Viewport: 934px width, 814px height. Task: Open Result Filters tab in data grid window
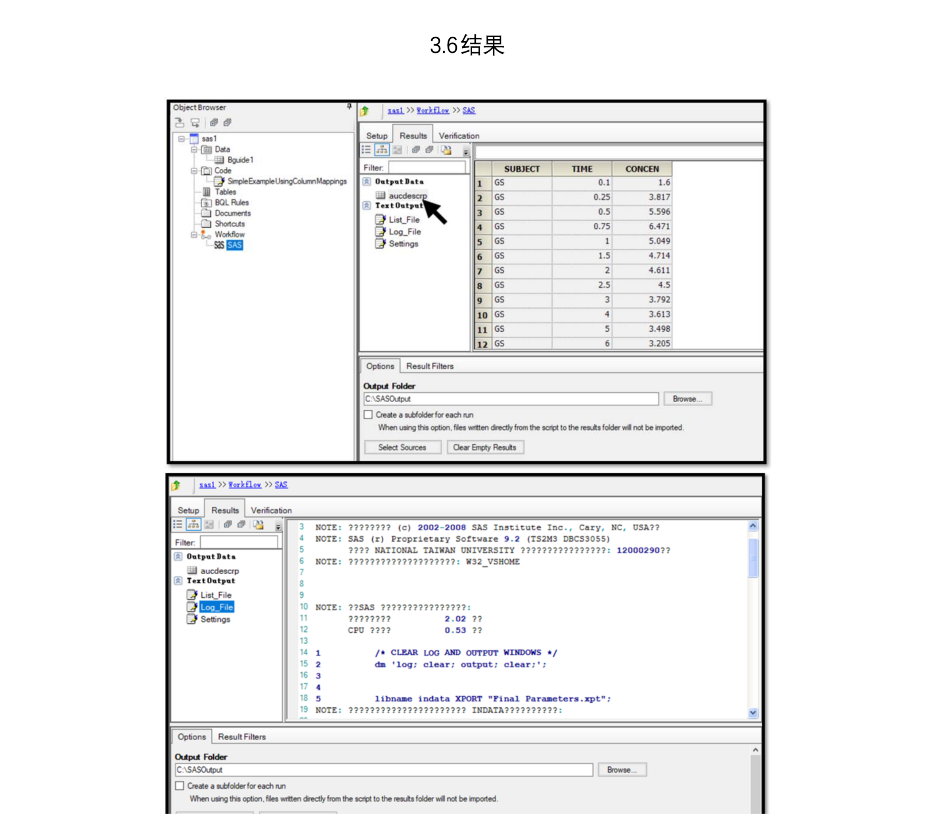tap(430, 366)
